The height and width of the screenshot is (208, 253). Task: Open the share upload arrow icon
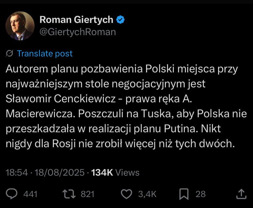pyautogui.click(x=241, y=194)
